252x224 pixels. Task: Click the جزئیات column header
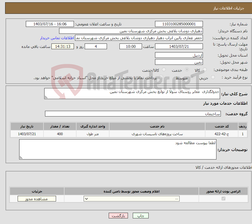click(x=37, y=191)
